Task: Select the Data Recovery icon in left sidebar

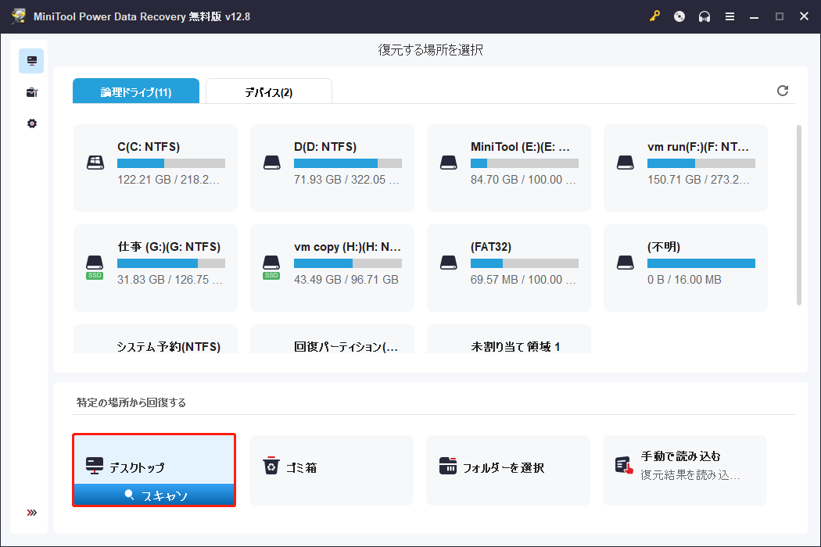Action: [x=30, y=60]
